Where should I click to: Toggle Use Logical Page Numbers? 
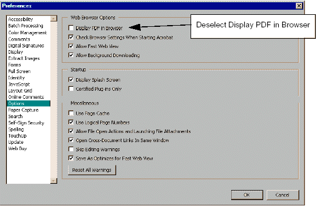pos(71,122)
